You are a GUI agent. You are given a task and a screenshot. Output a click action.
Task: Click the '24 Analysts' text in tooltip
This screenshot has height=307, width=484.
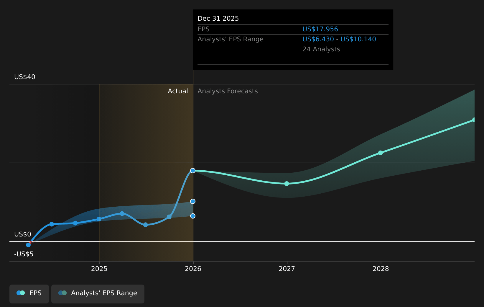321,49
